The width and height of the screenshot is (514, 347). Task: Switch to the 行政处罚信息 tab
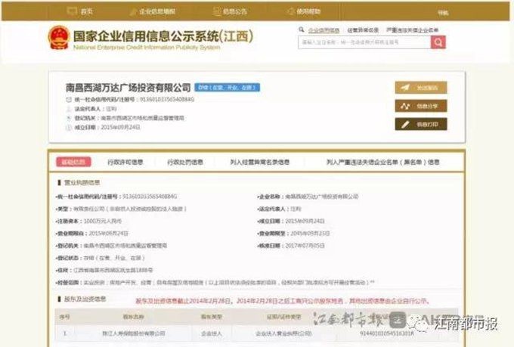tap(185, 162)
